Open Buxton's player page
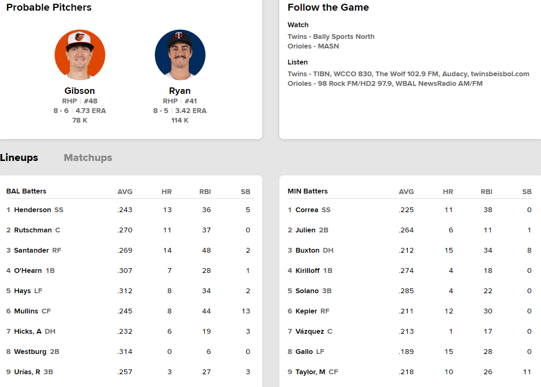The image size is (541, 387). (308, 251)
